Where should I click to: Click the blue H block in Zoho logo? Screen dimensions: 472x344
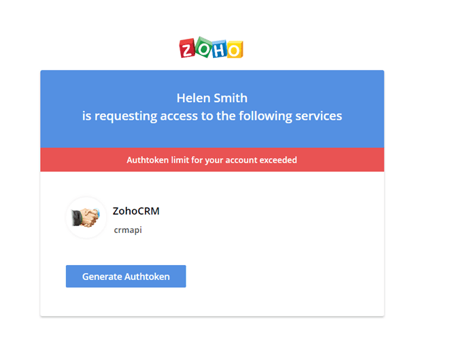click(218, 50)
